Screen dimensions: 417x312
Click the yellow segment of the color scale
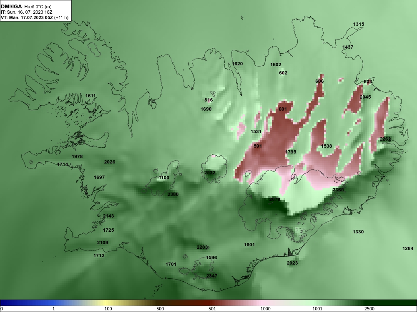point(106,303)
